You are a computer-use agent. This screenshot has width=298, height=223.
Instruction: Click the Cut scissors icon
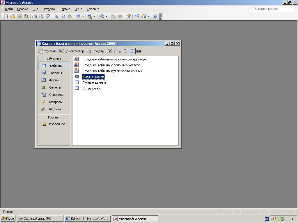56,16
